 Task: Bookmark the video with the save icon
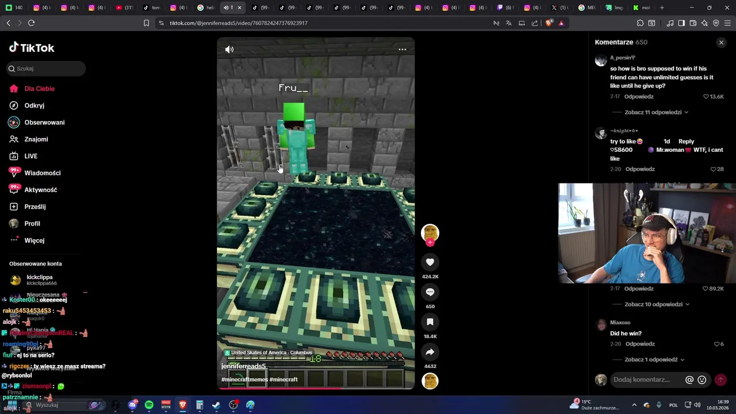[x=430, y=322]
